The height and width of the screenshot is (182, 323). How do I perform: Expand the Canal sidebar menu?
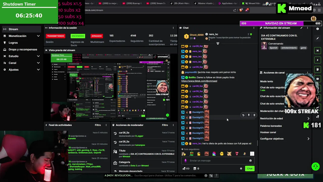point(21,63)
